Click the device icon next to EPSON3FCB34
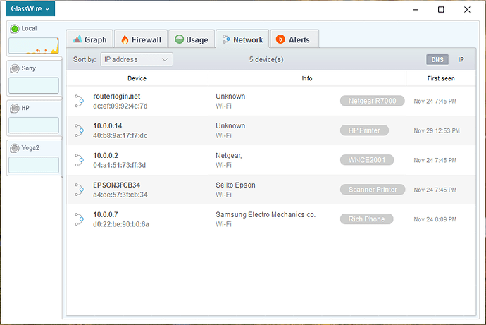The width and height of the screenshot is (486, 325). click(x=79, y=190)
